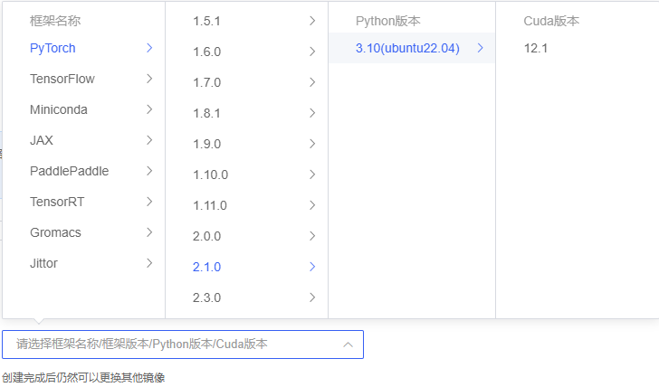The image size is (659, 387).
Task: Click arrow beside version 1.5.1
Action: [x=312, y=21]
